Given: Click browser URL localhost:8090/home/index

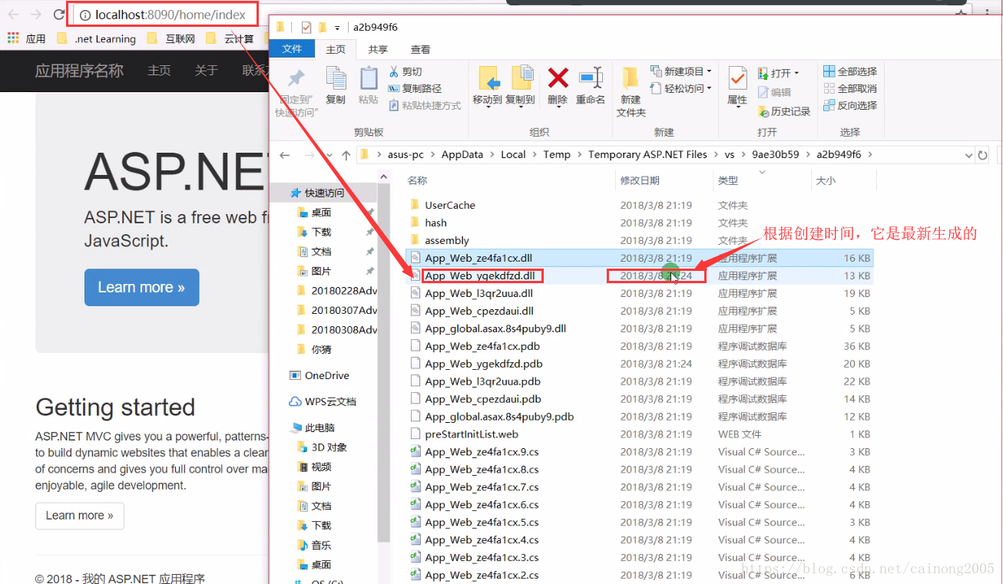Looking at the screenshot, I should 170,15.
